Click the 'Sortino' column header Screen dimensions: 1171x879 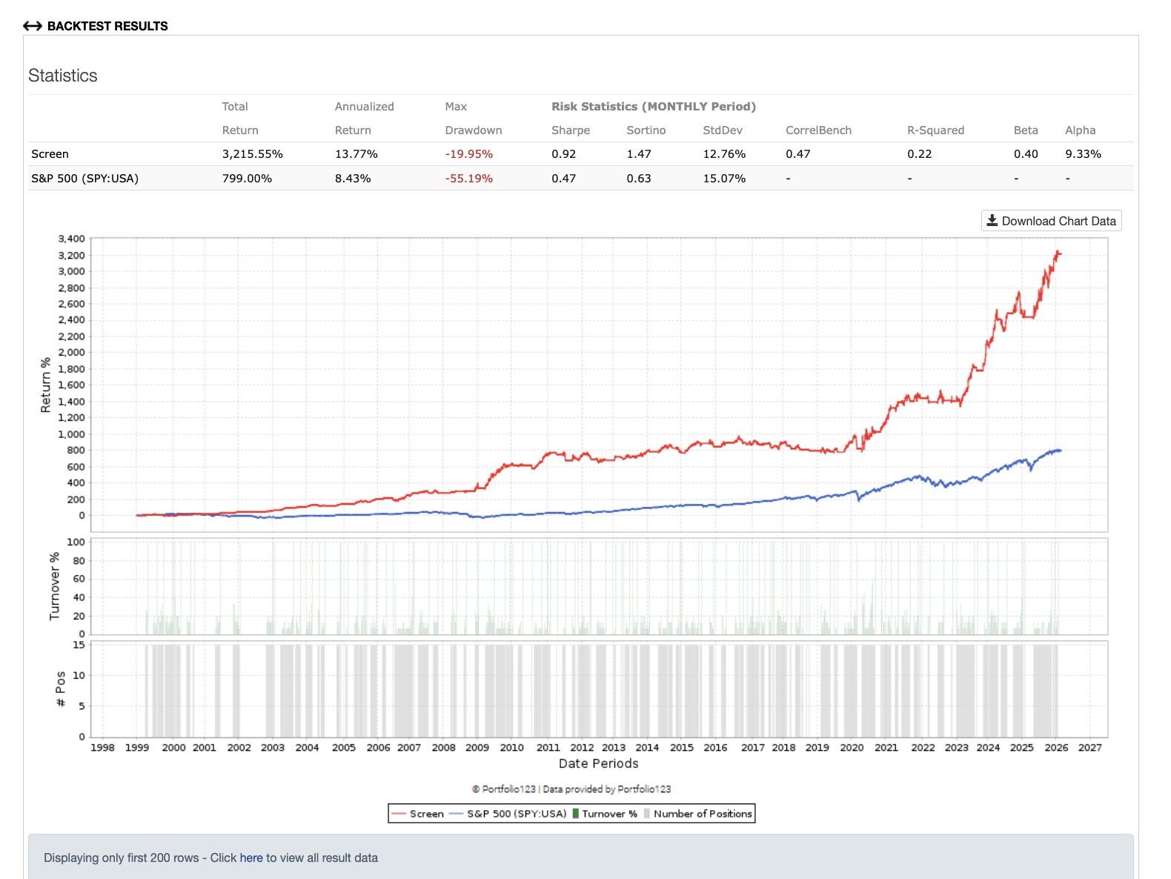(x=646, y=130)
